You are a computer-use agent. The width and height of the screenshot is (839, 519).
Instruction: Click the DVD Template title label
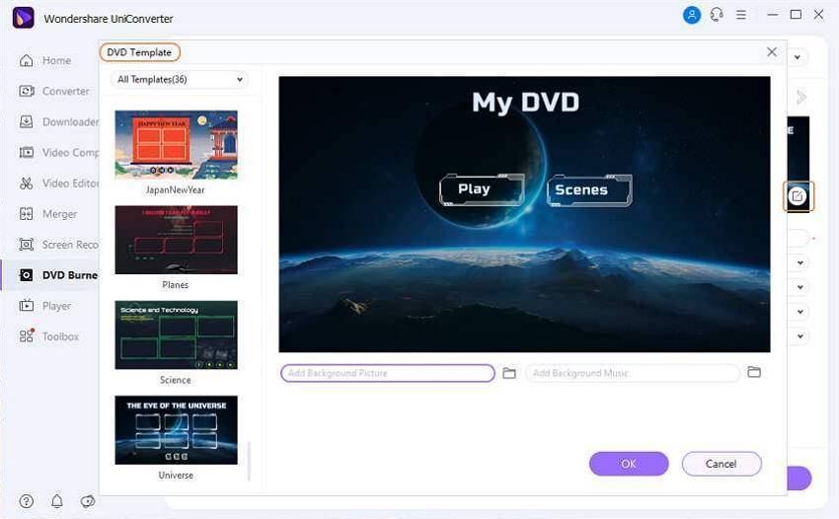139,52
